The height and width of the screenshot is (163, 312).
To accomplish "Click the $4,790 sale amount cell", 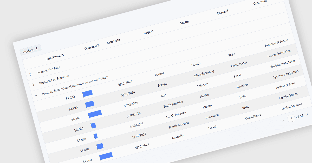I will (x=73, y=108).
